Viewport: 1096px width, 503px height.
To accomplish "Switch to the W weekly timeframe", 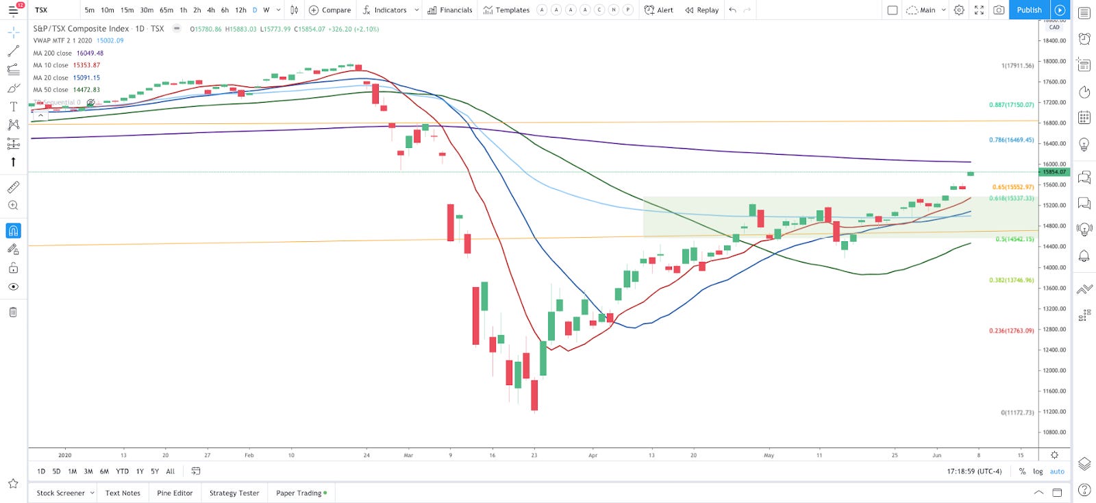I will [x=266, y=10].
